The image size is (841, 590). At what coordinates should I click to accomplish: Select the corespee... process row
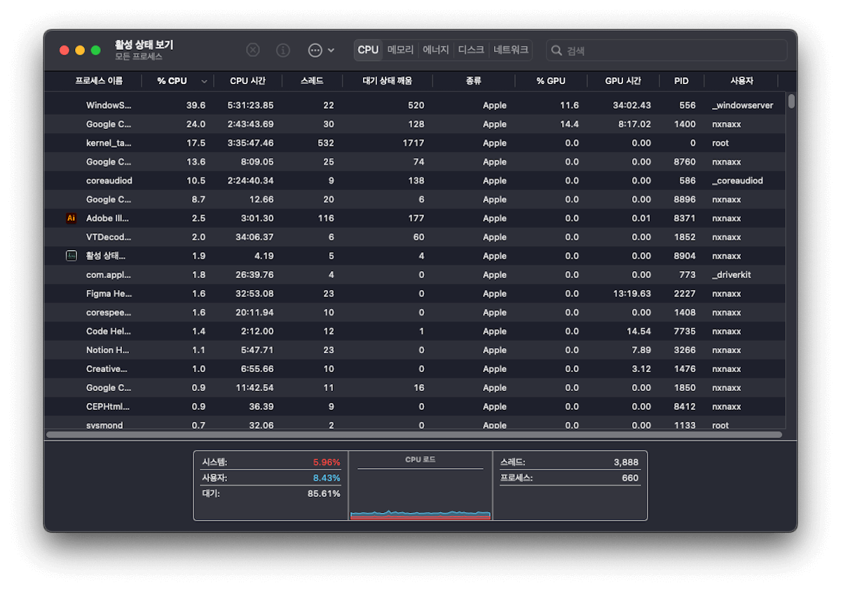coord(415,313)
